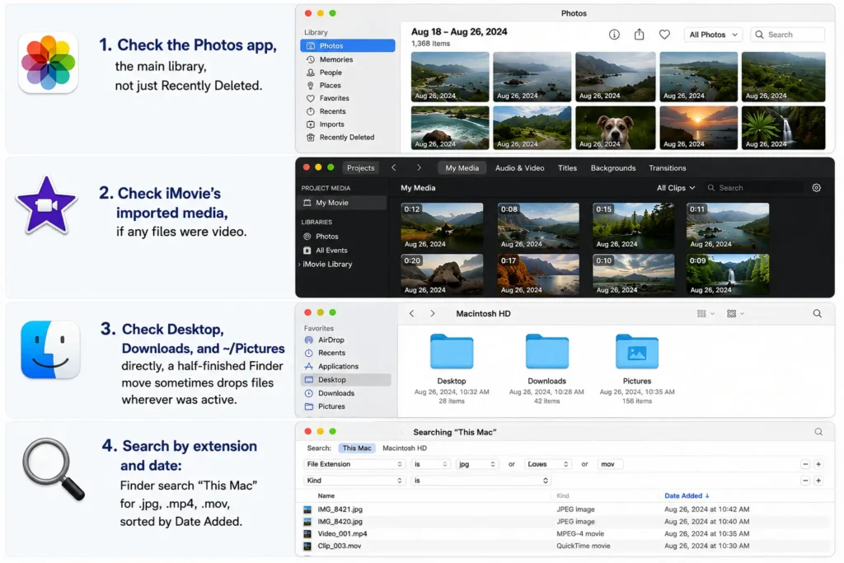Select the palm and waterfall photo thumbnail
This screenshot has height=563, width=844.
[783, 128]
